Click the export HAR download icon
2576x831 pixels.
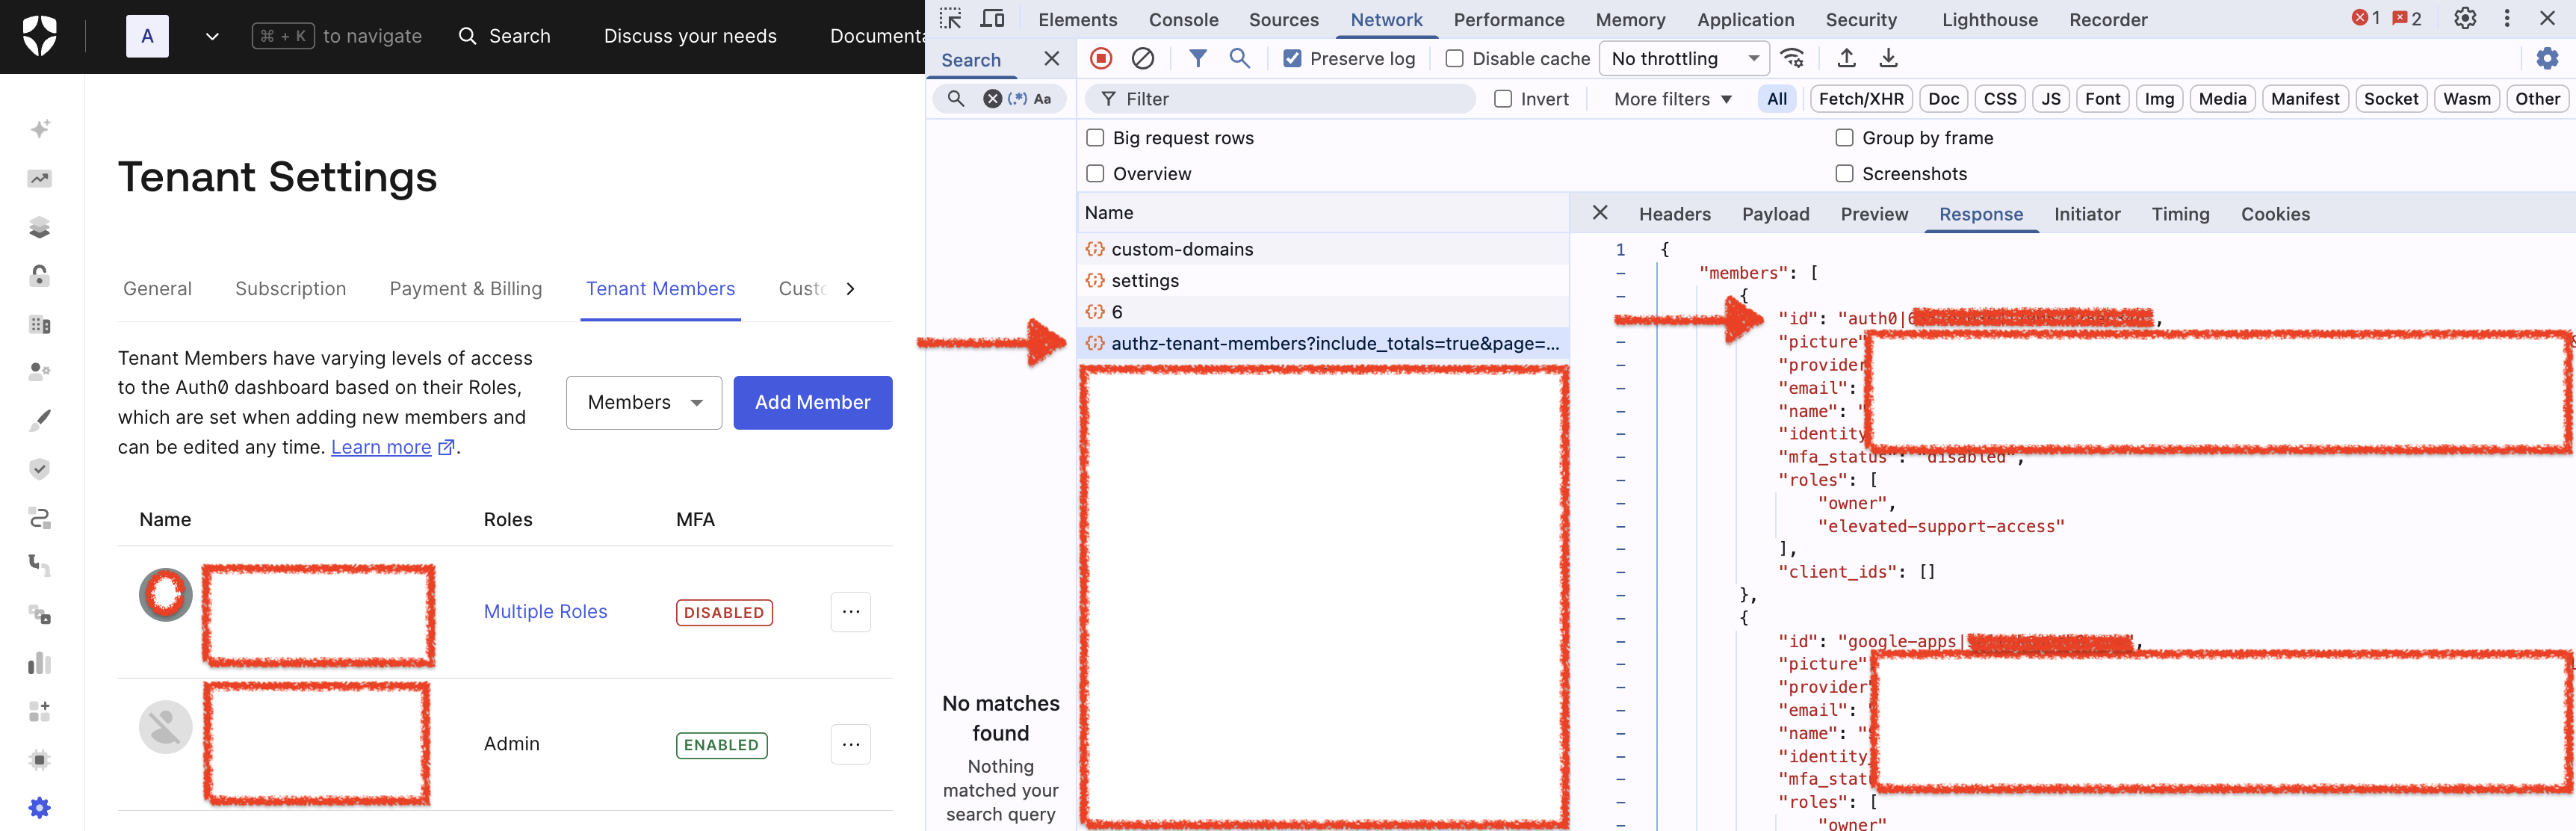[x=1888, y=58]
